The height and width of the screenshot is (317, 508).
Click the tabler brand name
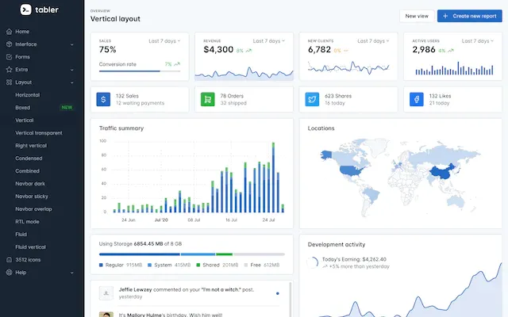47,10
